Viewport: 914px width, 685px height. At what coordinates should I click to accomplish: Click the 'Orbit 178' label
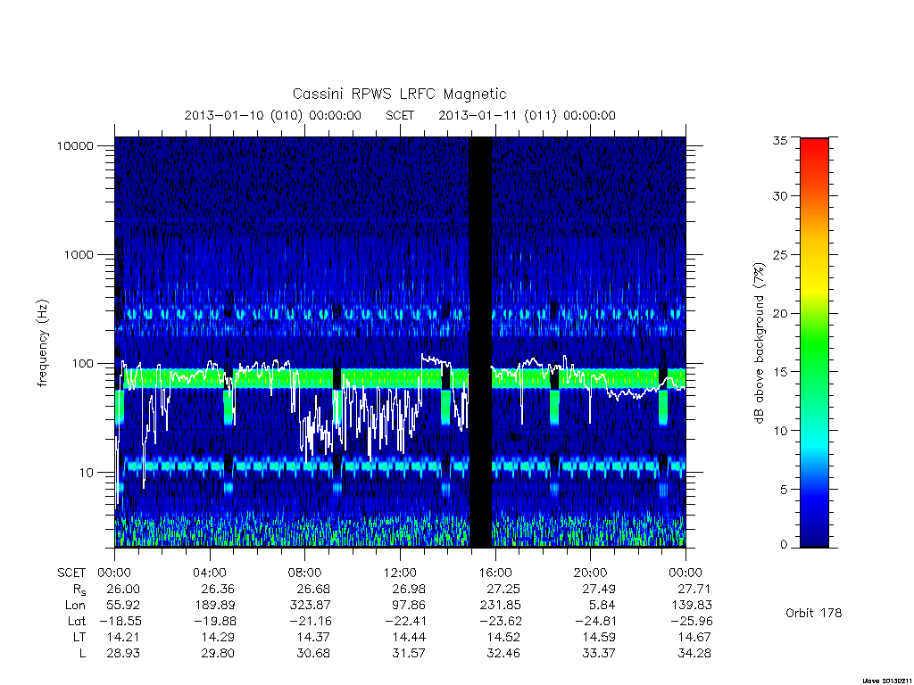[814, 613]
